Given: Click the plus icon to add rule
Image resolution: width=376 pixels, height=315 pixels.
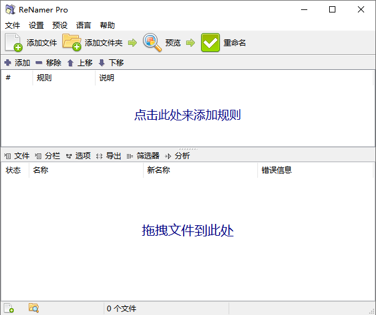Looking at the screenshot, I should point(7,63).
